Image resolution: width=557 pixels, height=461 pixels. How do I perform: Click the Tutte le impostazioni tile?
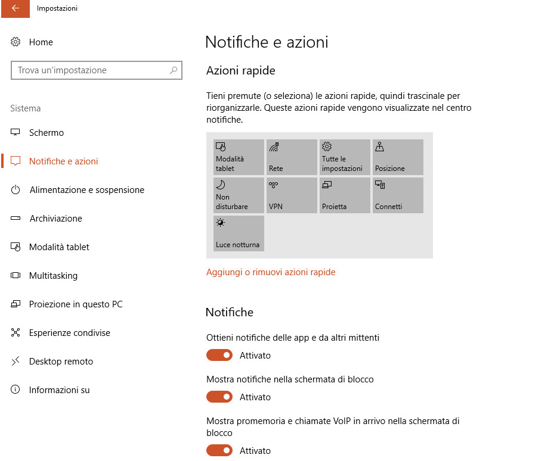tap(345, 157)
